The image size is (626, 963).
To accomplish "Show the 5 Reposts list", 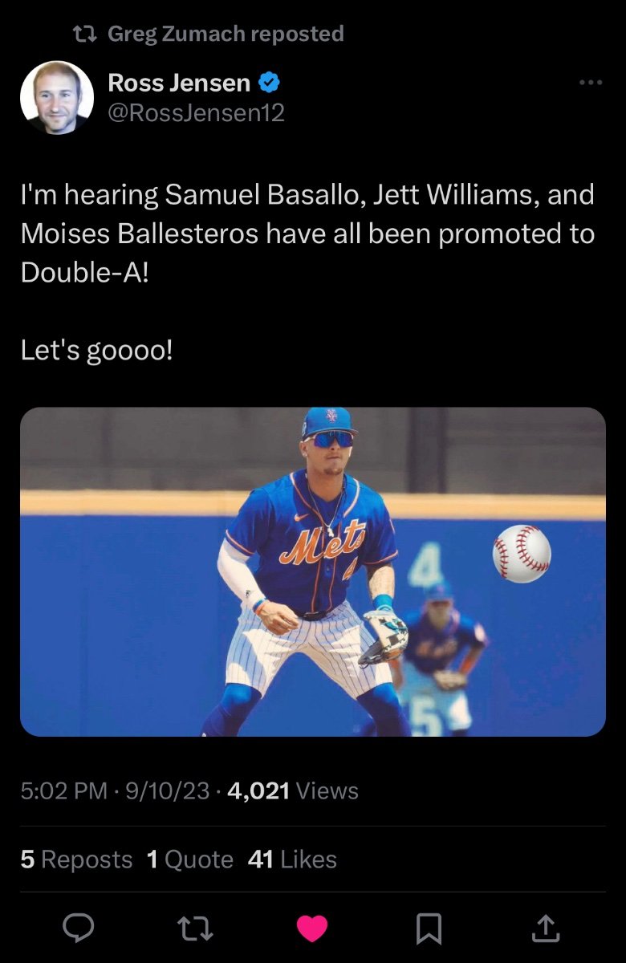I will pyautogui.click(x=76, y=859).
